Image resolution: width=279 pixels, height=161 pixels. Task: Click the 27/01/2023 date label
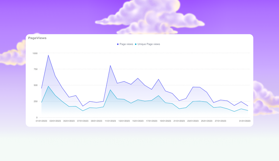pos(220,121)
